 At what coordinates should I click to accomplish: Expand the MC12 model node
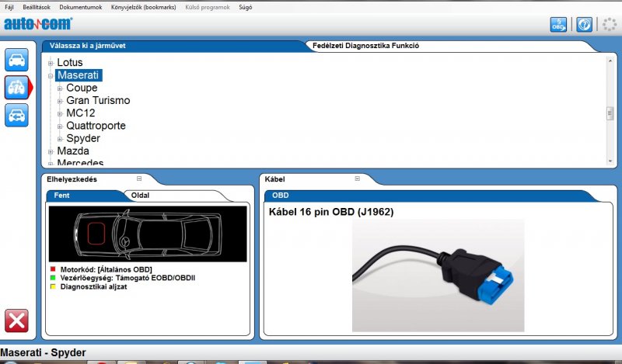click(60, 113)
